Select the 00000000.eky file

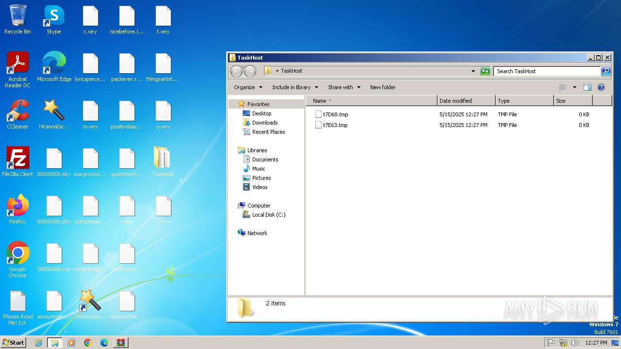(54, 162)
